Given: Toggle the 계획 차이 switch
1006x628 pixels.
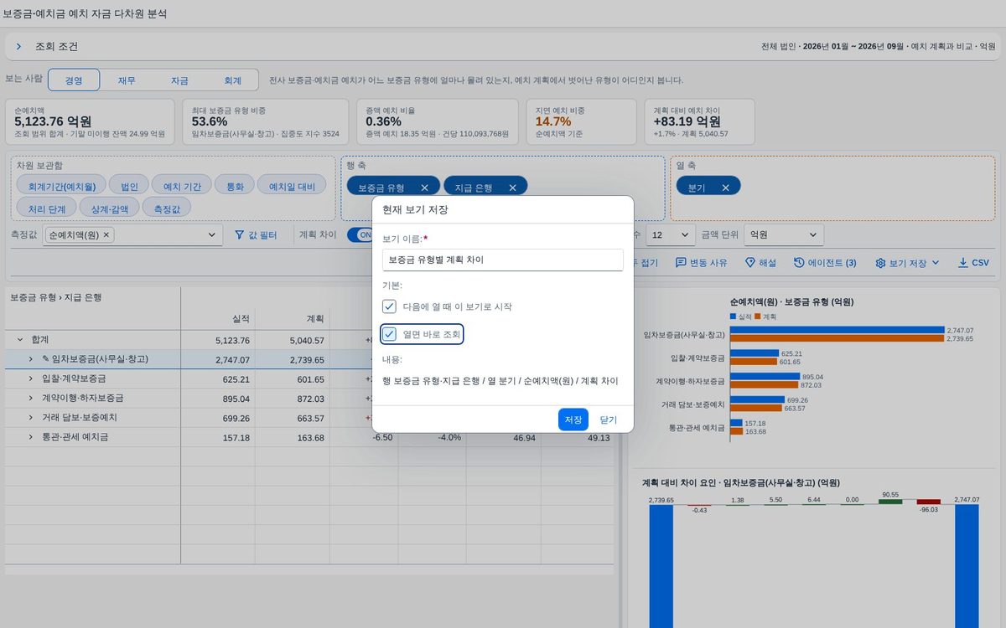Looking at the screenshot, I should tap(360, 235).
